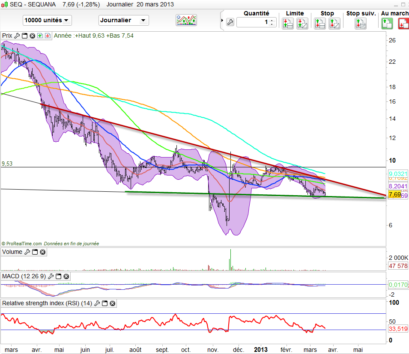Open the chart indicators and trading systems icon
This screenshot has height=354, width=409.
[186, 21]
